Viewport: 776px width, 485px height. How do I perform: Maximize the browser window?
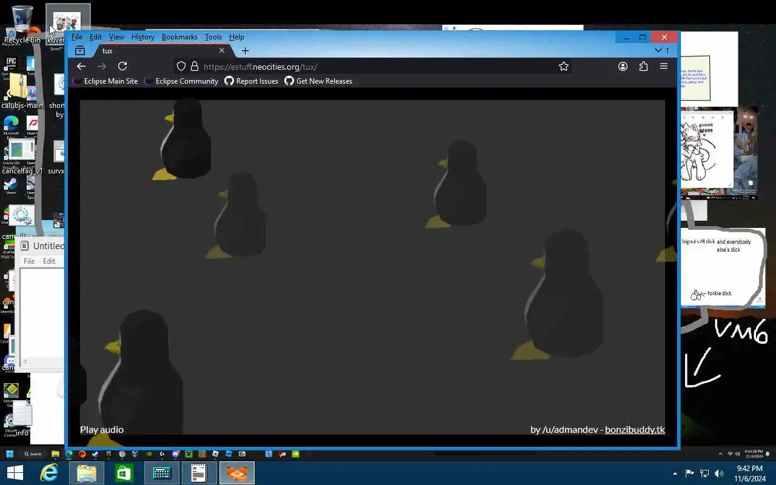coord(643,37)
